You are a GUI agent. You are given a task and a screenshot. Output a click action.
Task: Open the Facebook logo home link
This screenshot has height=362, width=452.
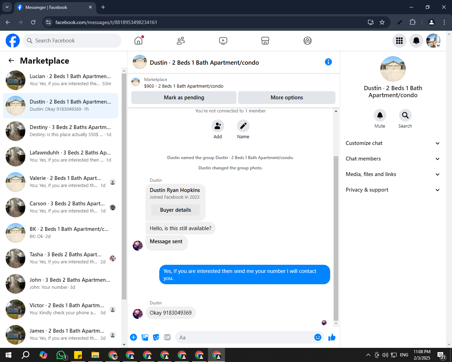click(13, 41)
